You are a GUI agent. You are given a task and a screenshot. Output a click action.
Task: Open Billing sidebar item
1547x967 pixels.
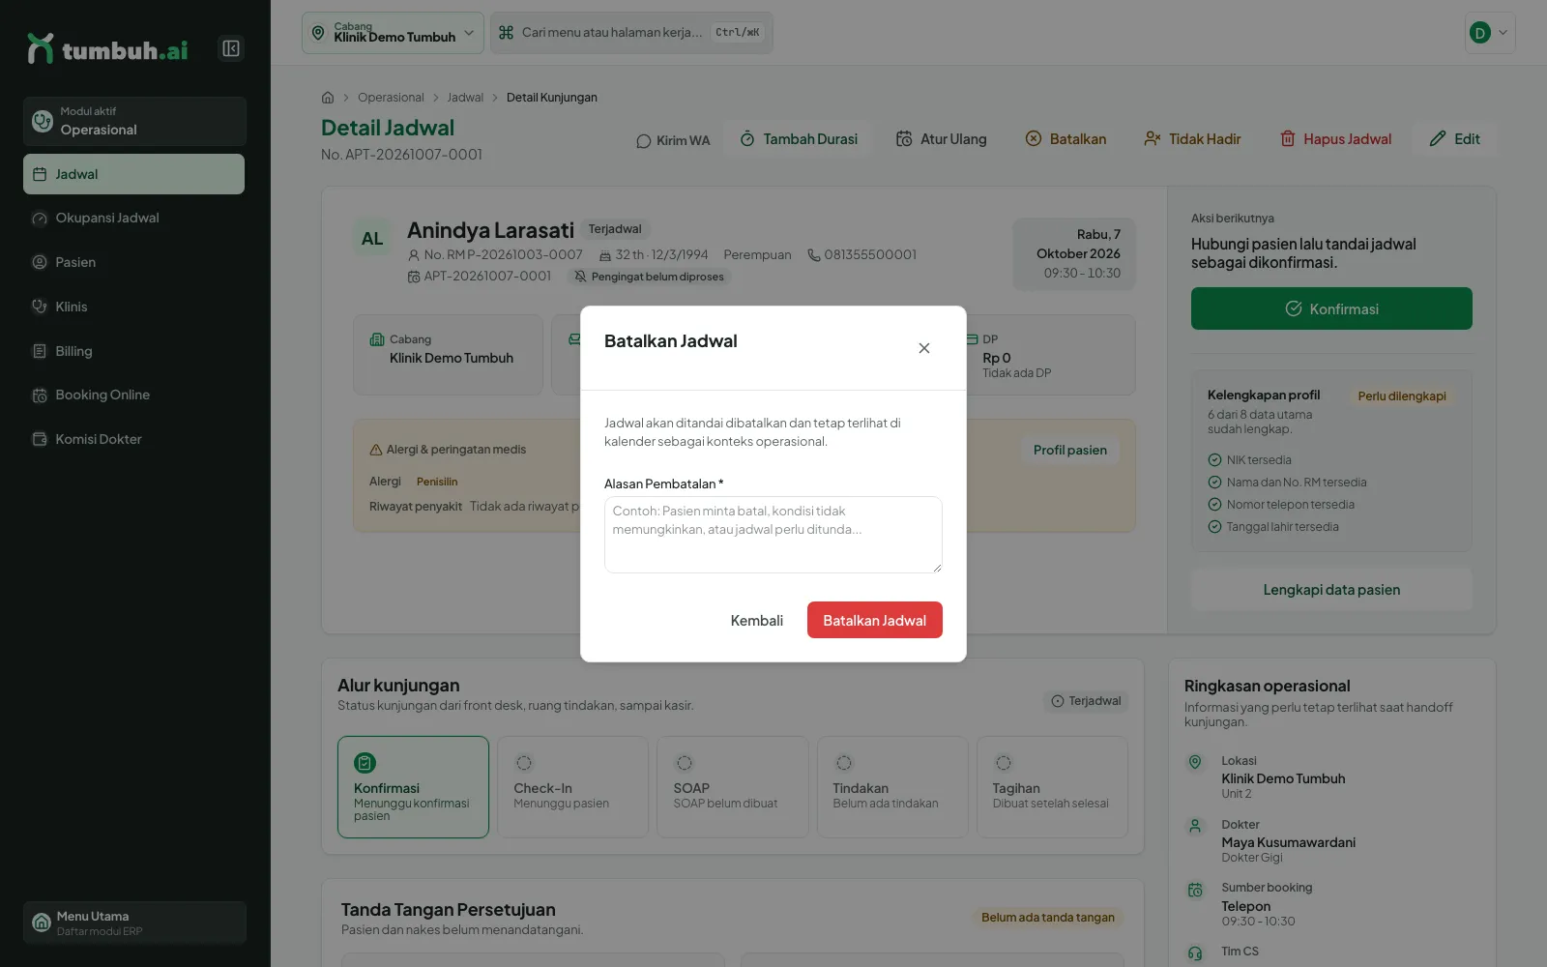(133, 351)
